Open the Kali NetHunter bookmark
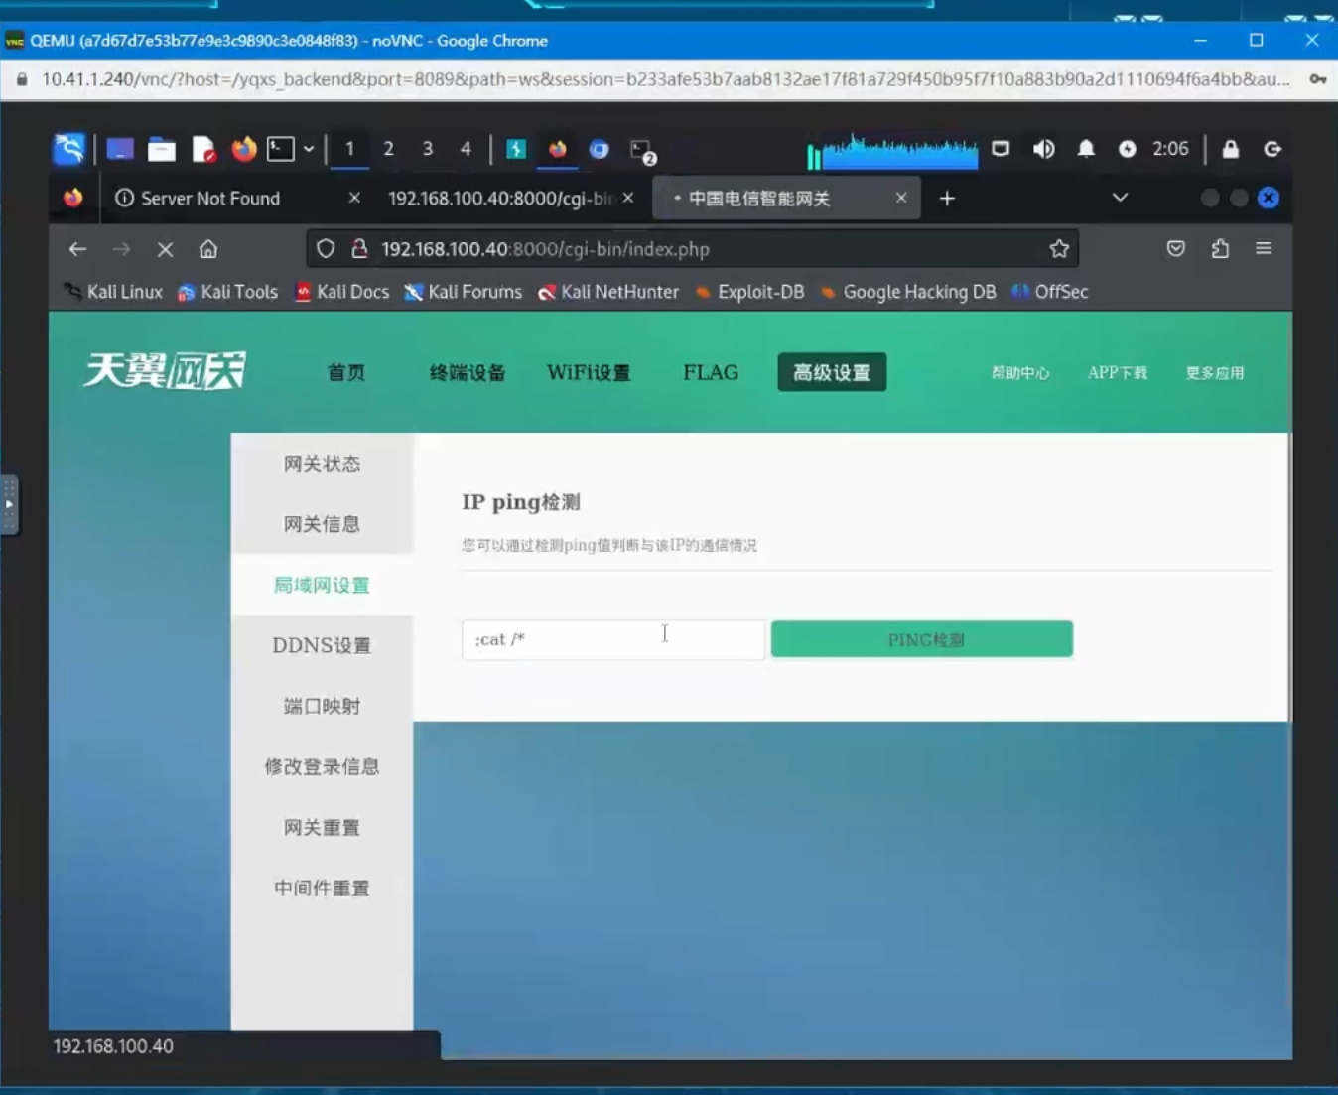The image size is (1338, 1095). tap(608, 292)
